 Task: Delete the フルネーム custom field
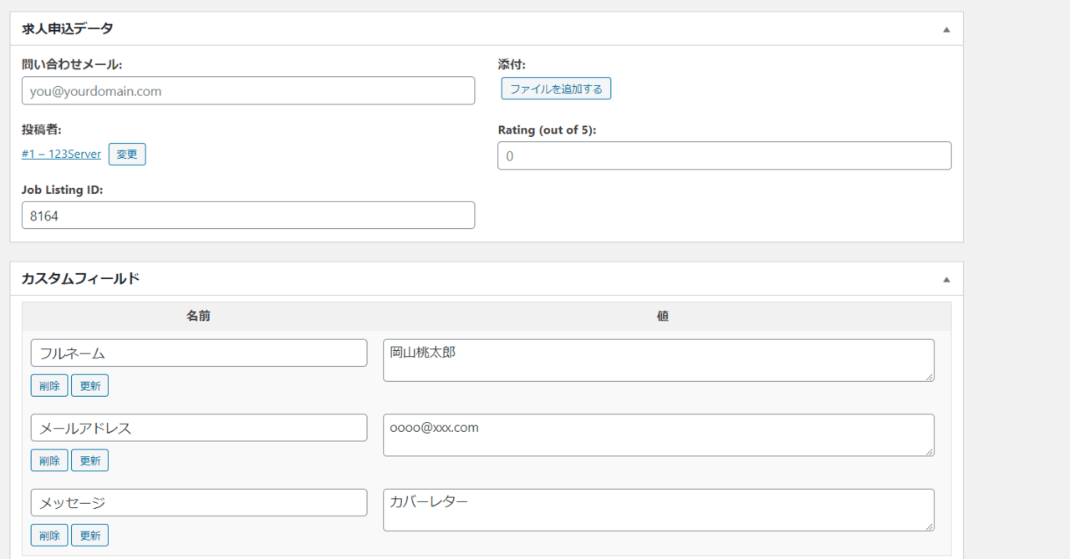[49, 385]
